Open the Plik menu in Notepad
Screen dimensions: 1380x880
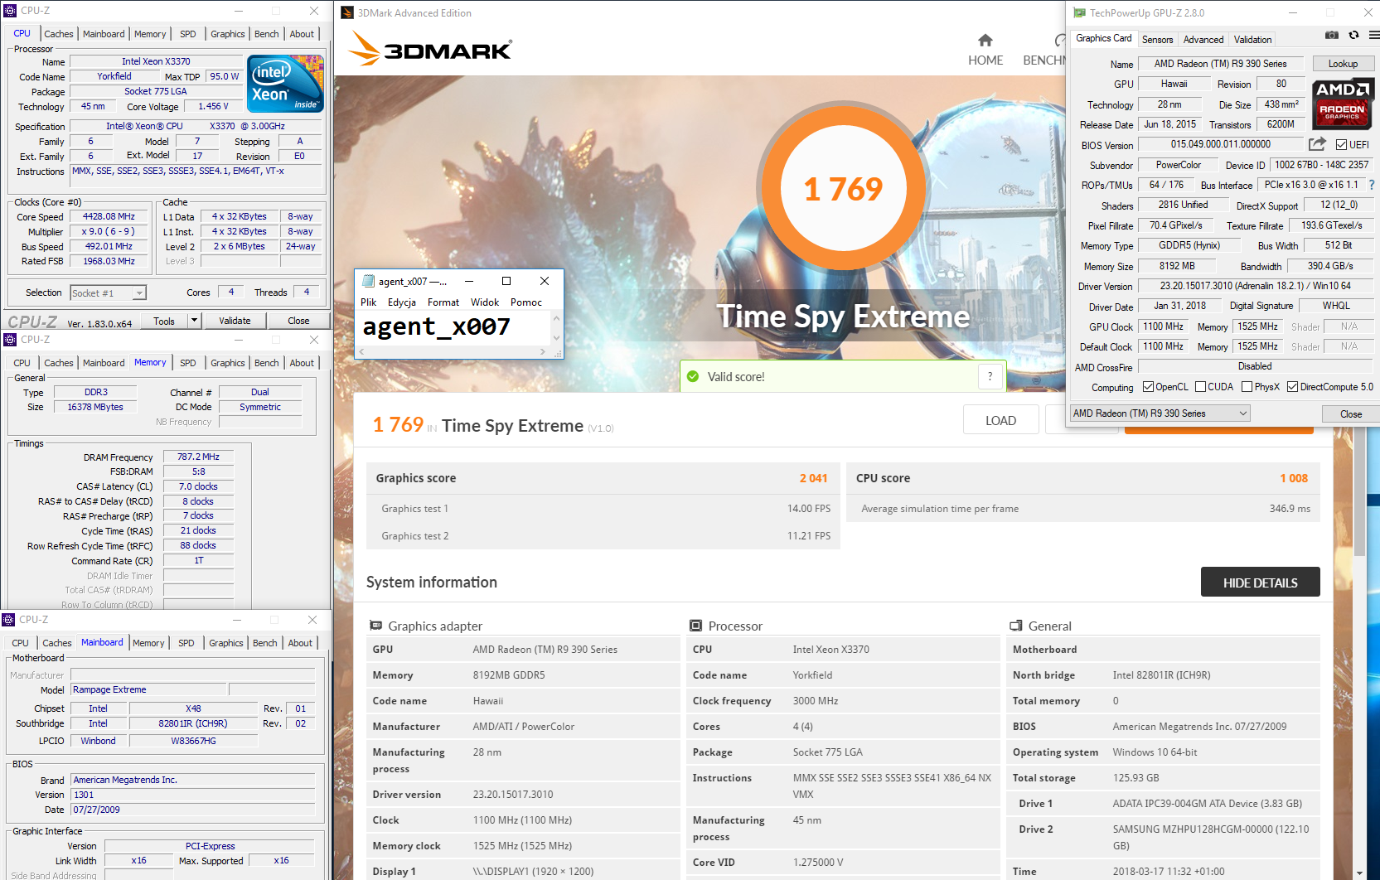point(369,302)
